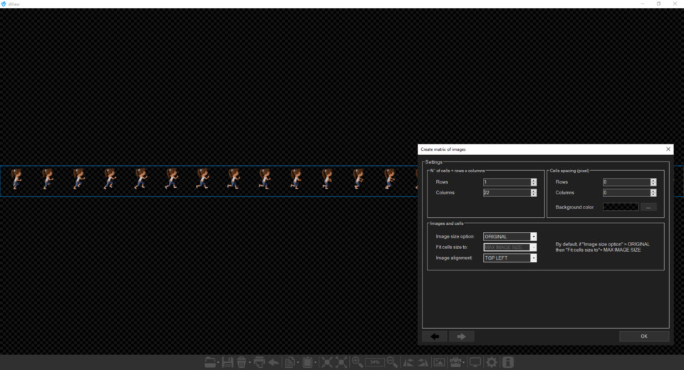Viewport: 684px width, 370px height.
Task: Increase the number of cell Rows
Action: (534, 181)
